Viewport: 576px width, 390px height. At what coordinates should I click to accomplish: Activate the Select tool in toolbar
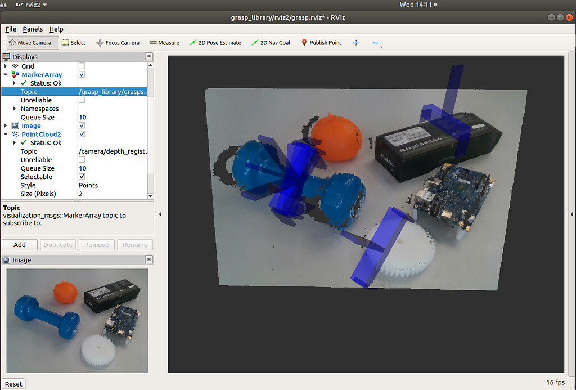[x=74, y=42]
